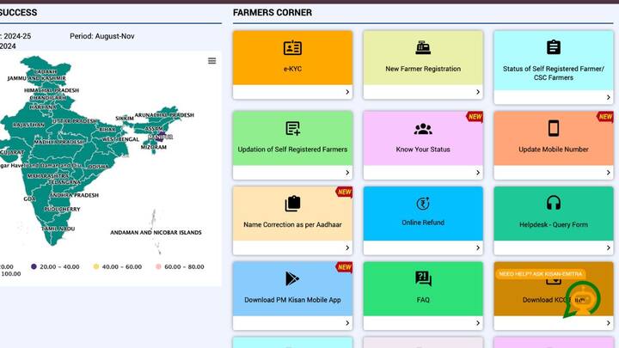Expand the Update Mobile Number card arrow
Image resolution: width=619 pixels, height=348 pixels.
click(609, 173)
